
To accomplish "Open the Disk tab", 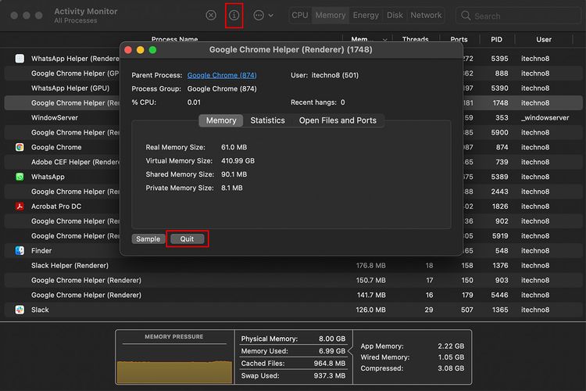I will point(395,16).
